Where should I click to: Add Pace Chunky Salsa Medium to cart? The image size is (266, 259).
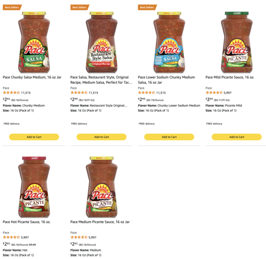[34, 137]
